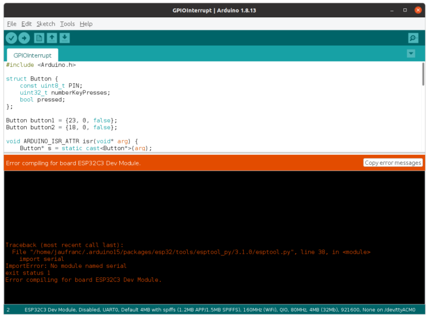Click the 'bool pressed;' line
The height and width of the screenshot is (318, 429).
pyautogui.click(x=42, y=99)
